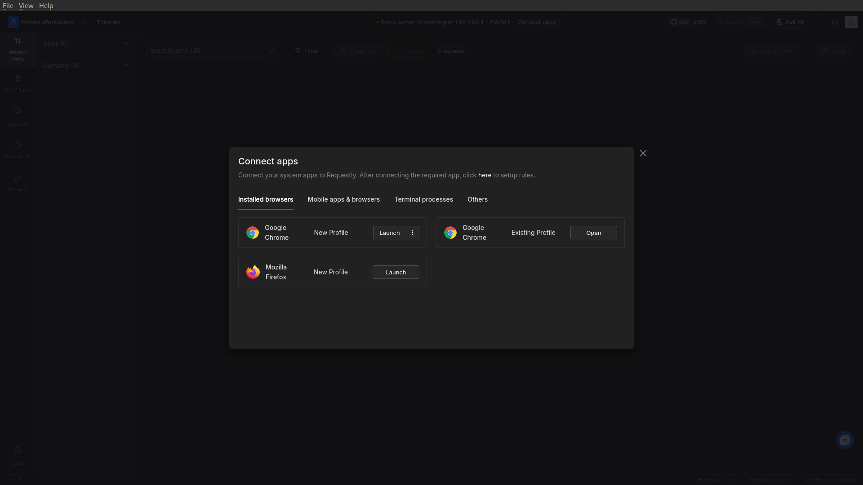
Task: Switch to Terminal processes tab
Action: point(423,199)
